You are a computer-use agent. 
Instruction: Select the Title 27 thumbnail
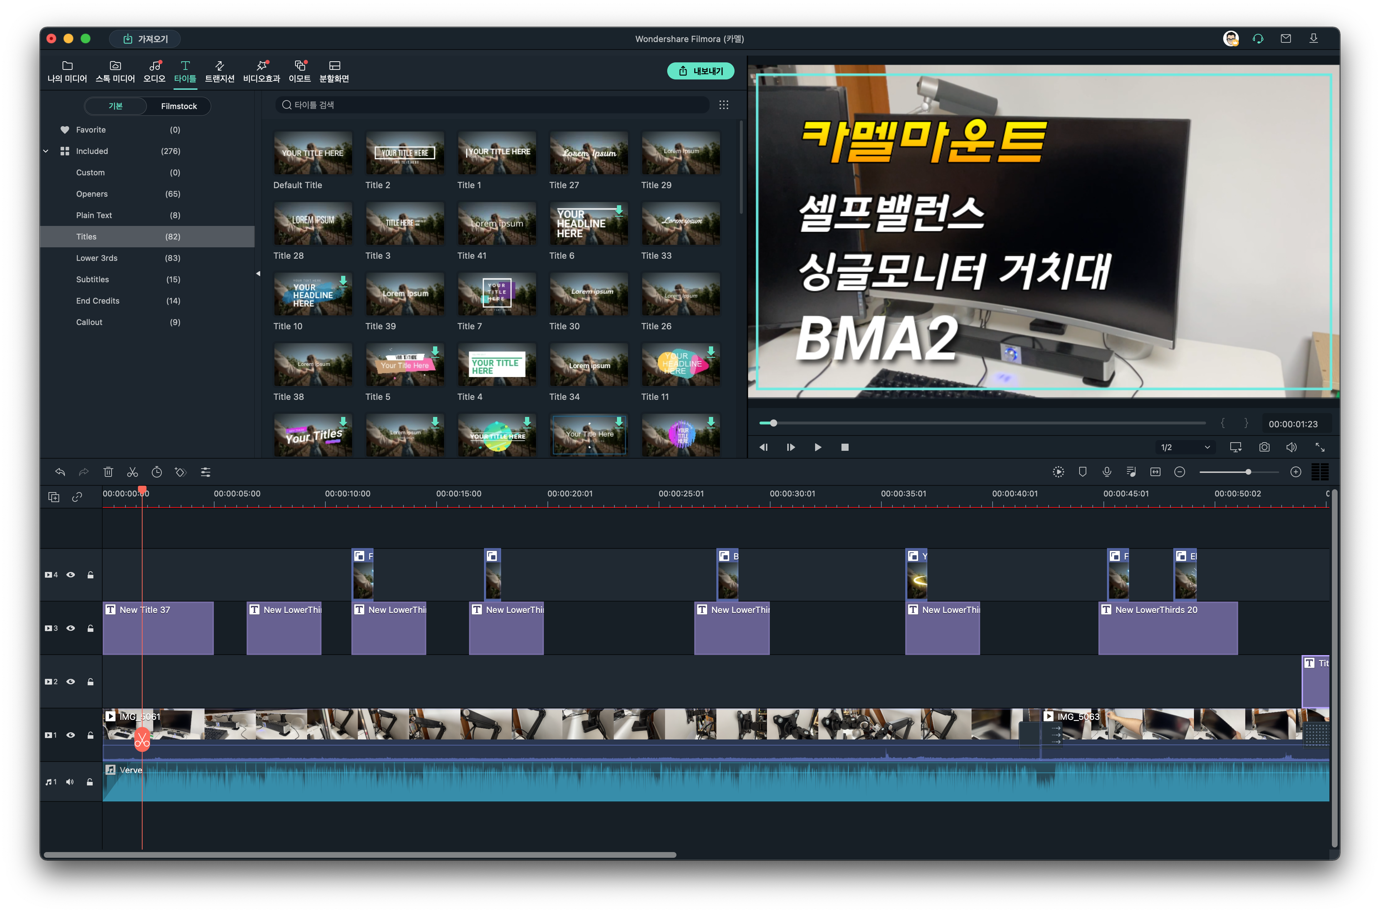[589, 153]
